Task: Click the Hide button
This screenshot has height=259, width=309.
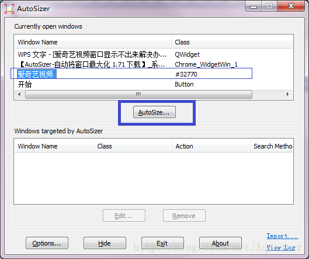Action: click(x=105, y=243)
